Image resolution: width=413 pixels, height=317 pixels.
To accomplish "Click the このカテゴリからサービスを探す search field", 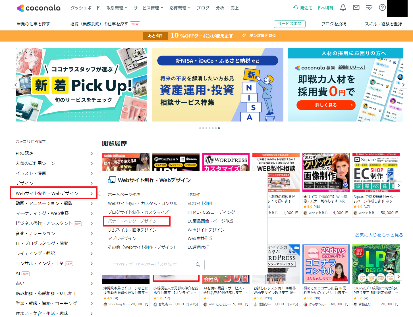I will point(150,265).
